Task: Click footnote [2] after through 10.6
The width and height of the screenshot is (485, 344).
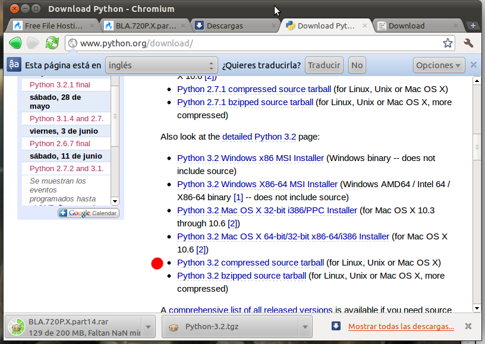Action: (232, 223)
